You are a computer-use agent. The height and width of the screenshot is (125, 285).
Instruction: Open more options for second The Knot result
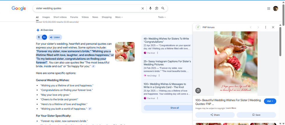(x=157, y=98)
